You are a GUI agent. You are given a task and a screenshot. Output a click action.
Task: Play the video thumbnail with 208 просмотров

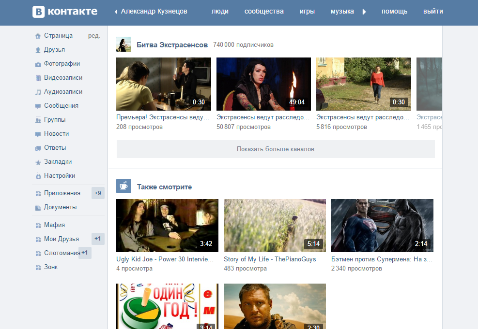click(x=164, y=84)
